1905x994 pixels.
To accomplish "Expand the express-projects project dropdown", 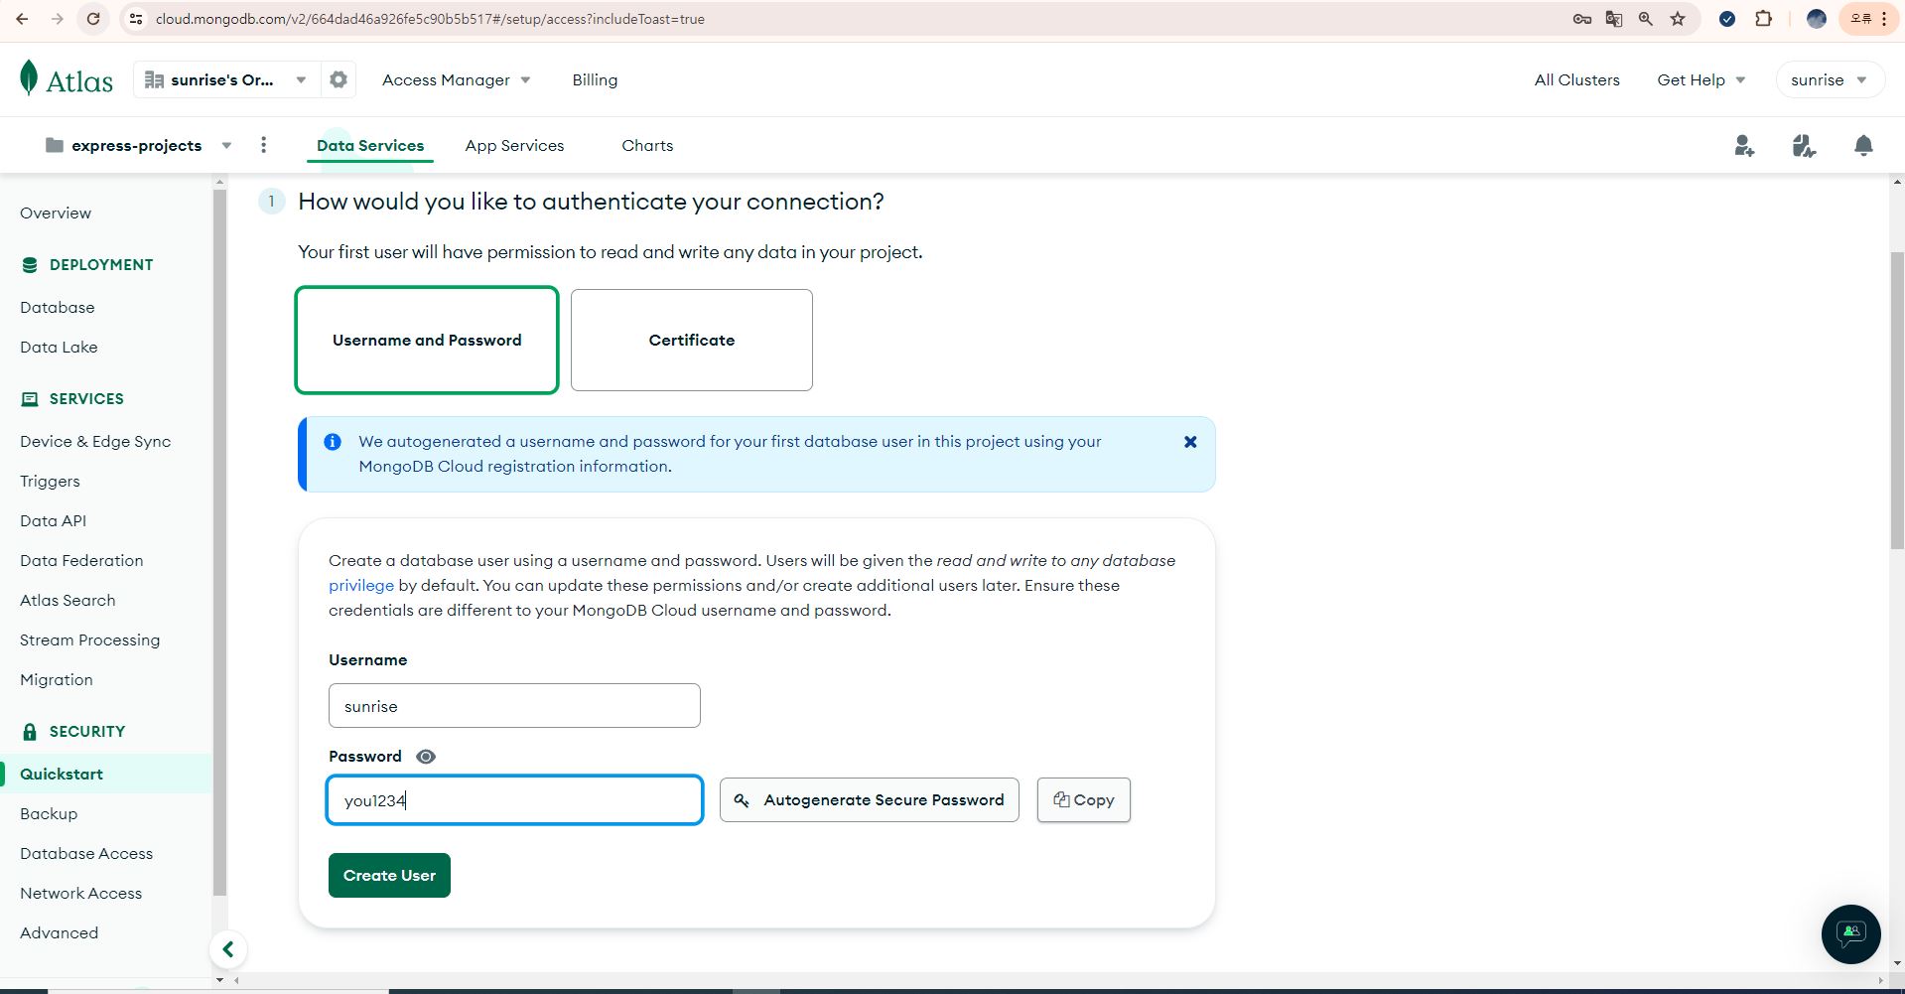I will pos(139,145).
